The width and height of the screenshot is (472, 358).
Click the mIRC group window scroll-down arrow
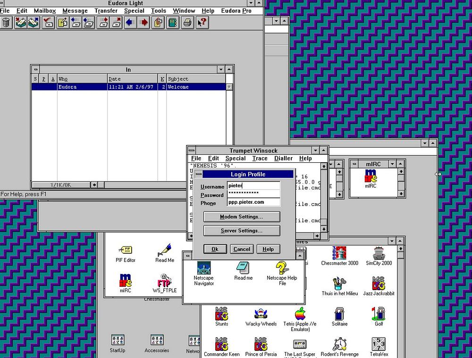pyautogui.click(x=401, y=194)
